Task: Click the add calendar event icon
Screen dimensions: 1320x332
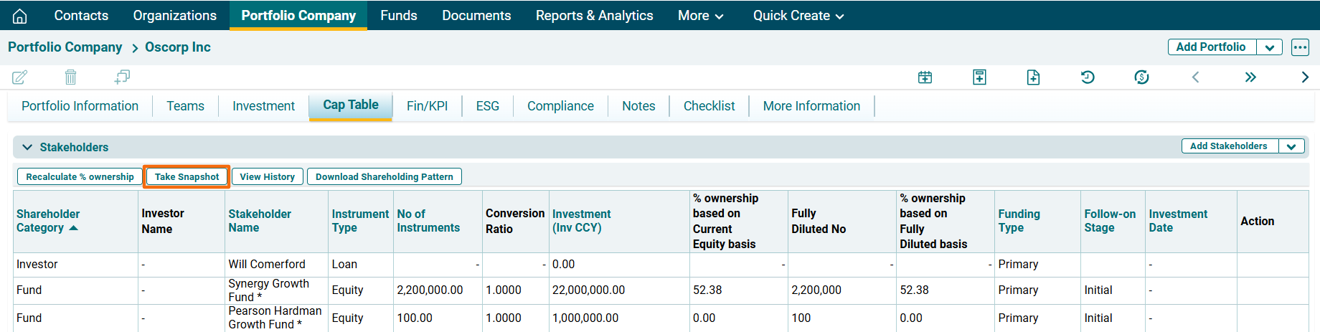Action: point(925,77)
